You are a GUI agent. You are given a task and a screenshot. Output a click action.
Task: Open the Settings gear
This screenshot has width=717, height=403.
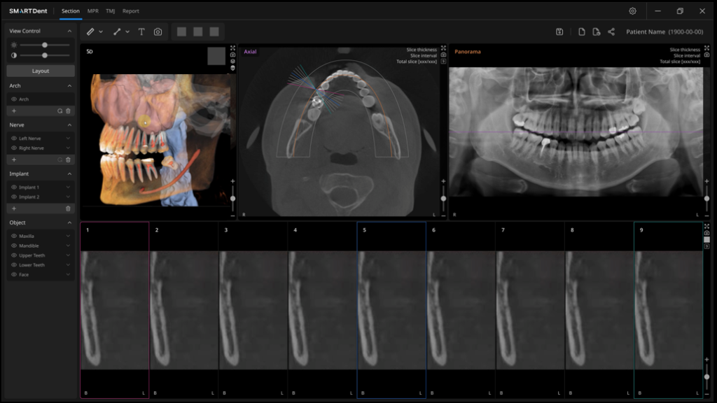tap(632, 11)
